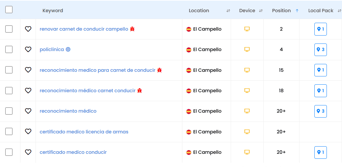Viewport: 342px width, 167px height.
Task: Open Local Pack badge 3 for 'policlinica'
Action: (x=321, y=50)
